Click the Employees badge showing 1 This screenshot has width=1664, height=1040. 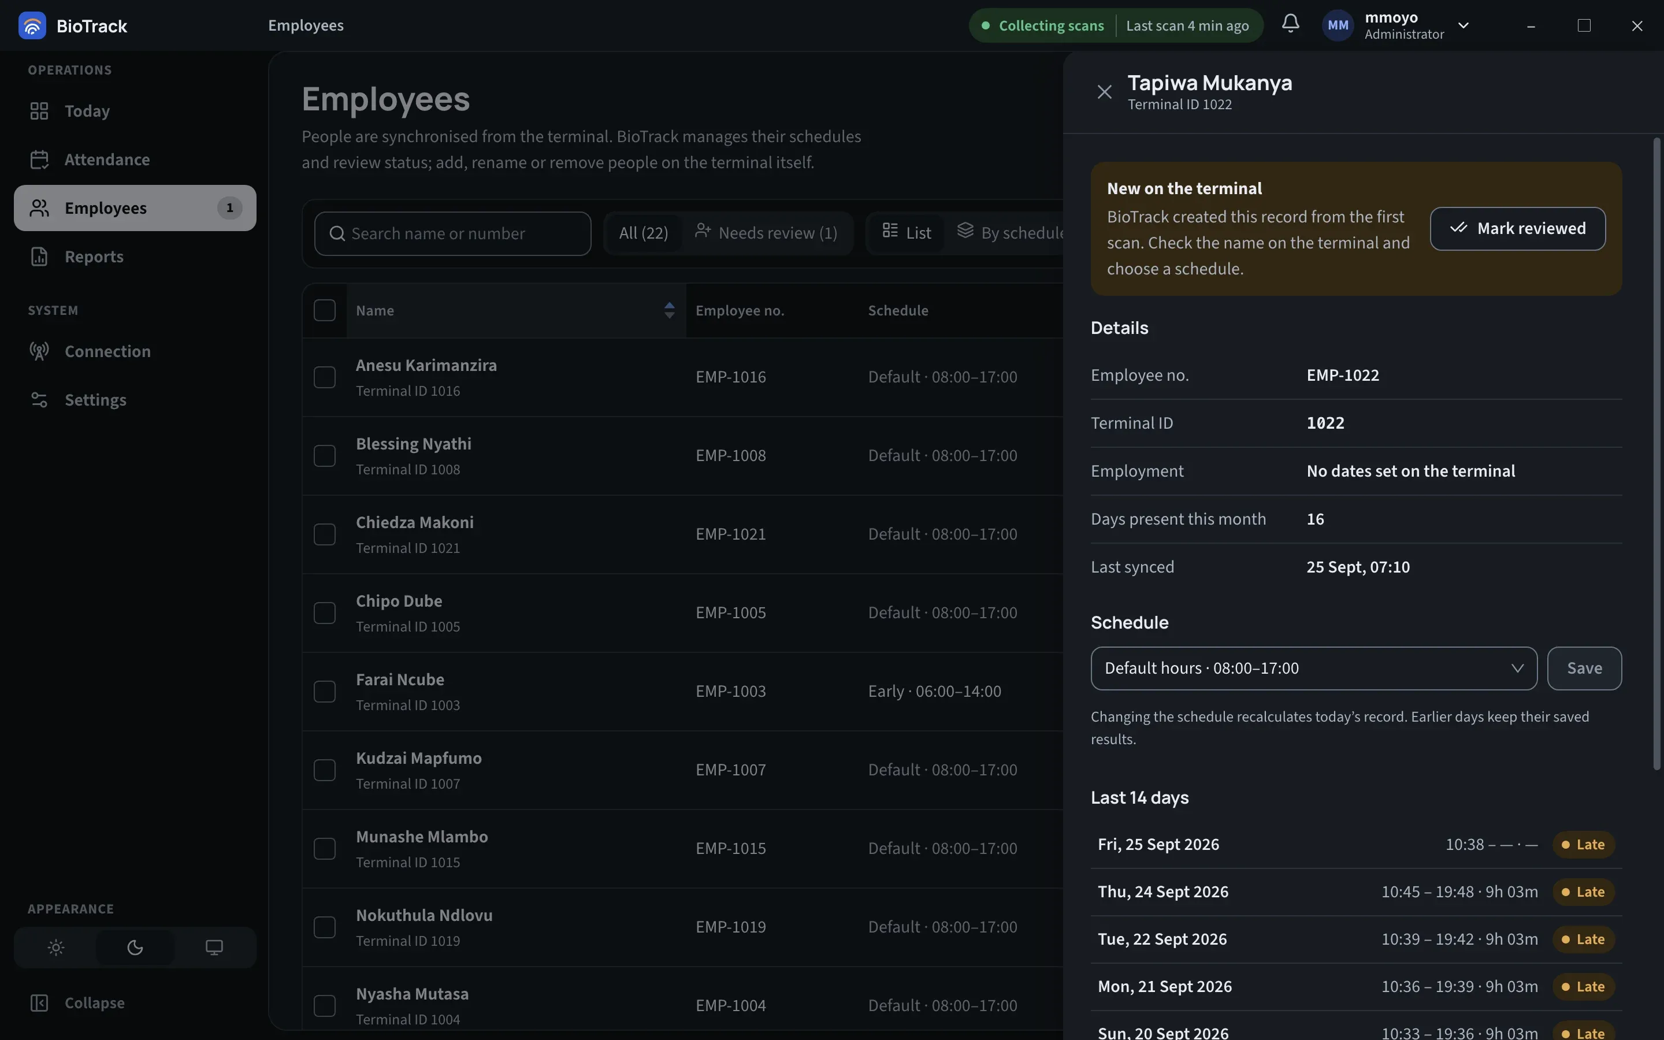[229, 208]
